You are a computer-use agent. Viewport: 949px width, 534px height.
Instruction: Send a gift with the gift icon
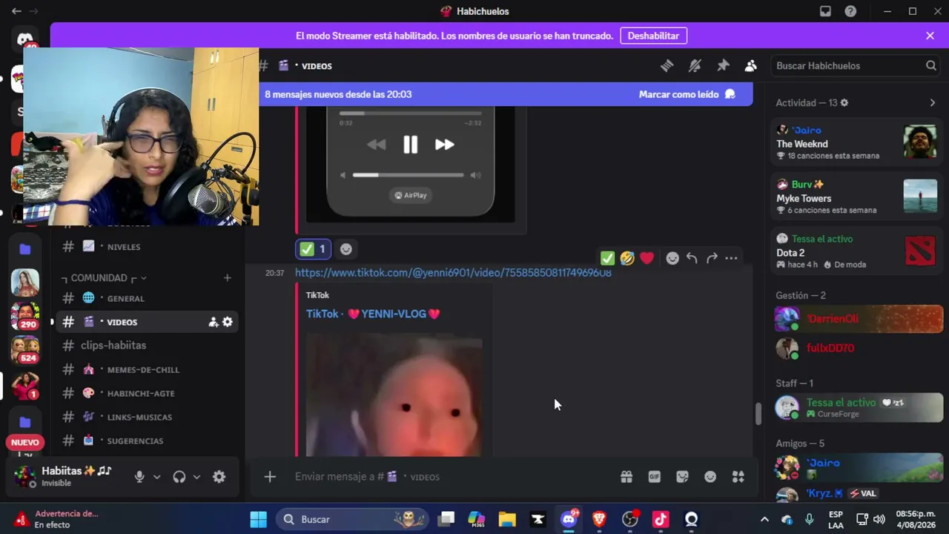626,477
